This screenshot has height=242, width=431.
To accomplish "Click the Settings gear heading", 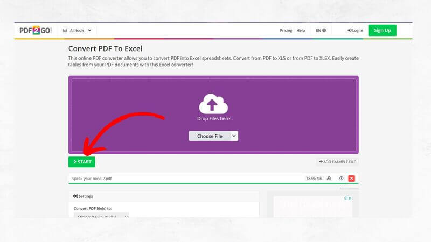I will pos(83,196).
